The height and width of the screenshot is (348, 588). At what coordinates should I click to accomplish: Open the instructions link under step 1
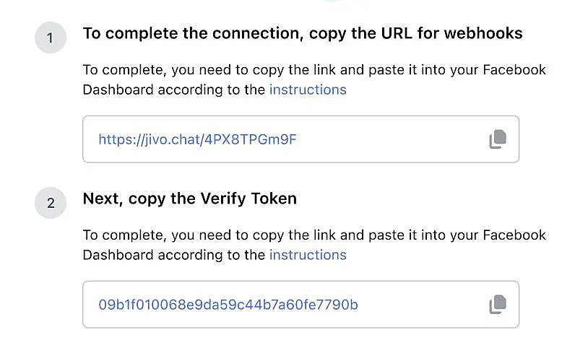308,90
